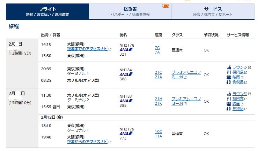
Task: Click the 旅程 heading
Action: pyautogui.click(x=14, y=26)
